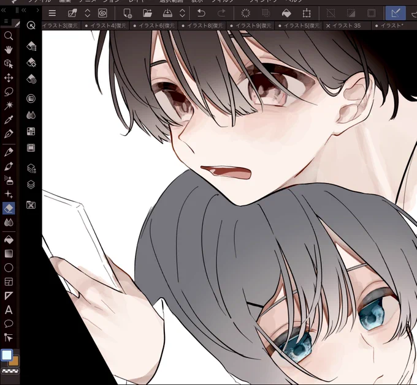This screenshot has height=385, width=417.
Task: Open the Layer palette stack icon
Action: click(x=31, y=184)
